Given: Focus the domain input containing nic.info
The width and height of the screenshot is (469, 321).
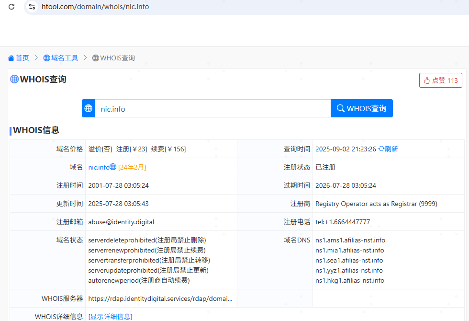Looking at the screenshot, I should (212, 108).
